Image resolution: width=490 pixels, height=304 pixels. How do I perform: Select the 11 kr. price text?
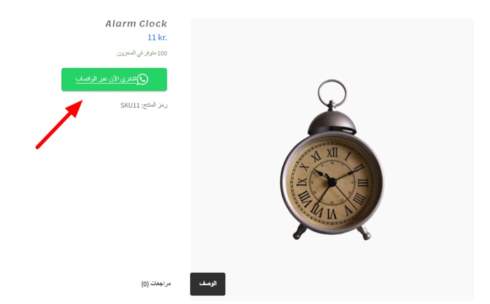point(157,38)
